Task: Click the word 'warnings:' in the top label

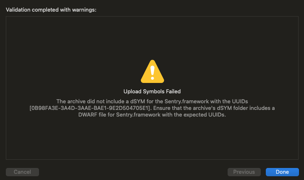Action: (84, 10)
